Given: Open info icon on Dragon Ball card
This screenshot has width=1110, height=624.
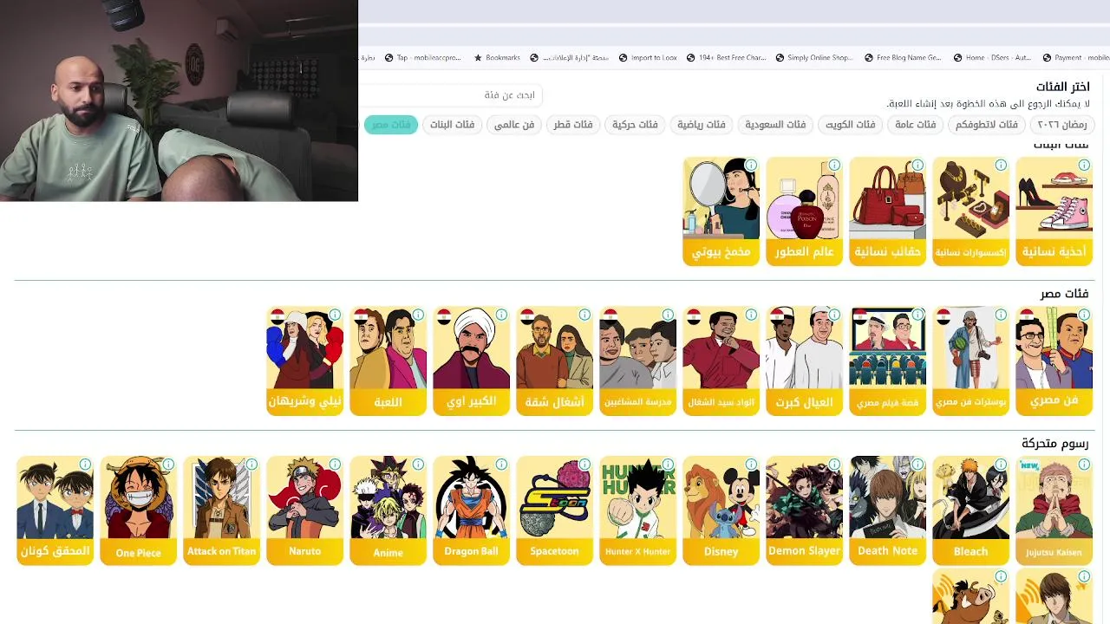Looking at the screenshot, I should tap(501, 465).
